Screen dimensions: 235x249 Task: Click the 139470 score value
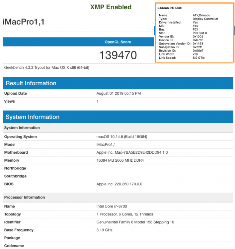(x=118, y=55)
